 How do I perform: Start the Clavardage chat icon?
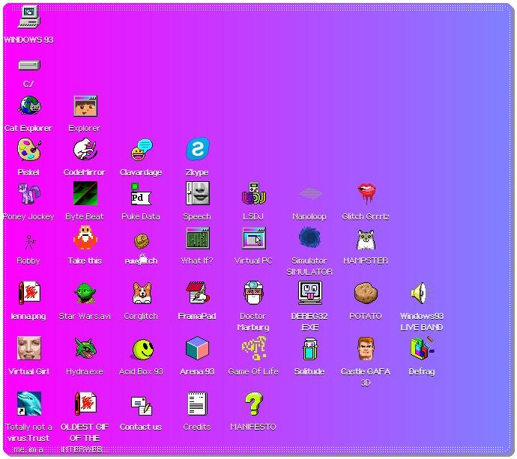141,150
